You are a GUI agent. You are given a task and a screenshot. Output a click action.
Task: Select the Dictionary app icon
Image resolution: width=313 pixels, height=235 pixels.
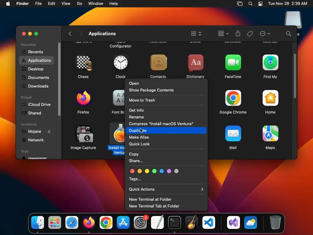point(196,63)
